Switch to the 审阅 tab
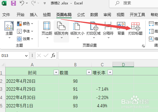Image resolution: width=158 pixels, height=112 pixels. point(107,15)
